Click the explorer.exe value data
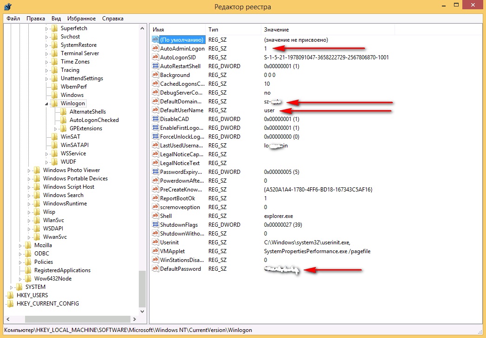 pos(279,216)
